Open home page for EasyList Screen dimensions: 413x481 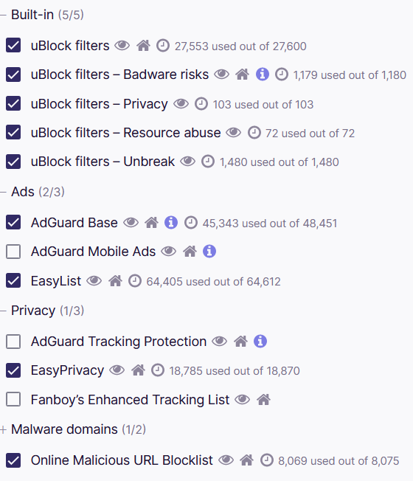[x=115, y=280]
